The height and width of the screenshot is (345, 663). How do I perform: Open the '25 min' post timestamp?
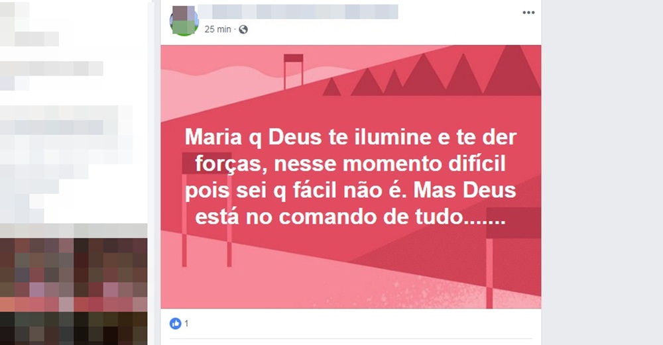click(x=217, y=29)
